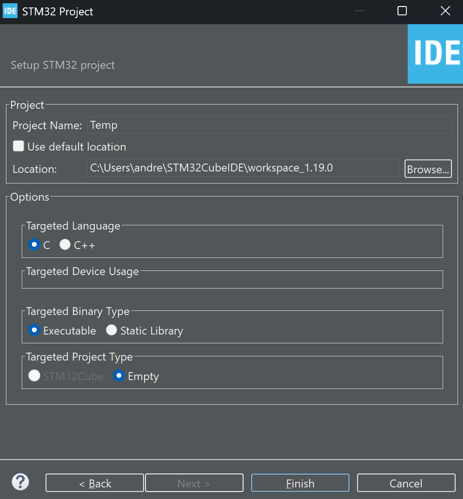Click into the Project Name field
Viewport: 463px width, 499px height.
(269, 125)
